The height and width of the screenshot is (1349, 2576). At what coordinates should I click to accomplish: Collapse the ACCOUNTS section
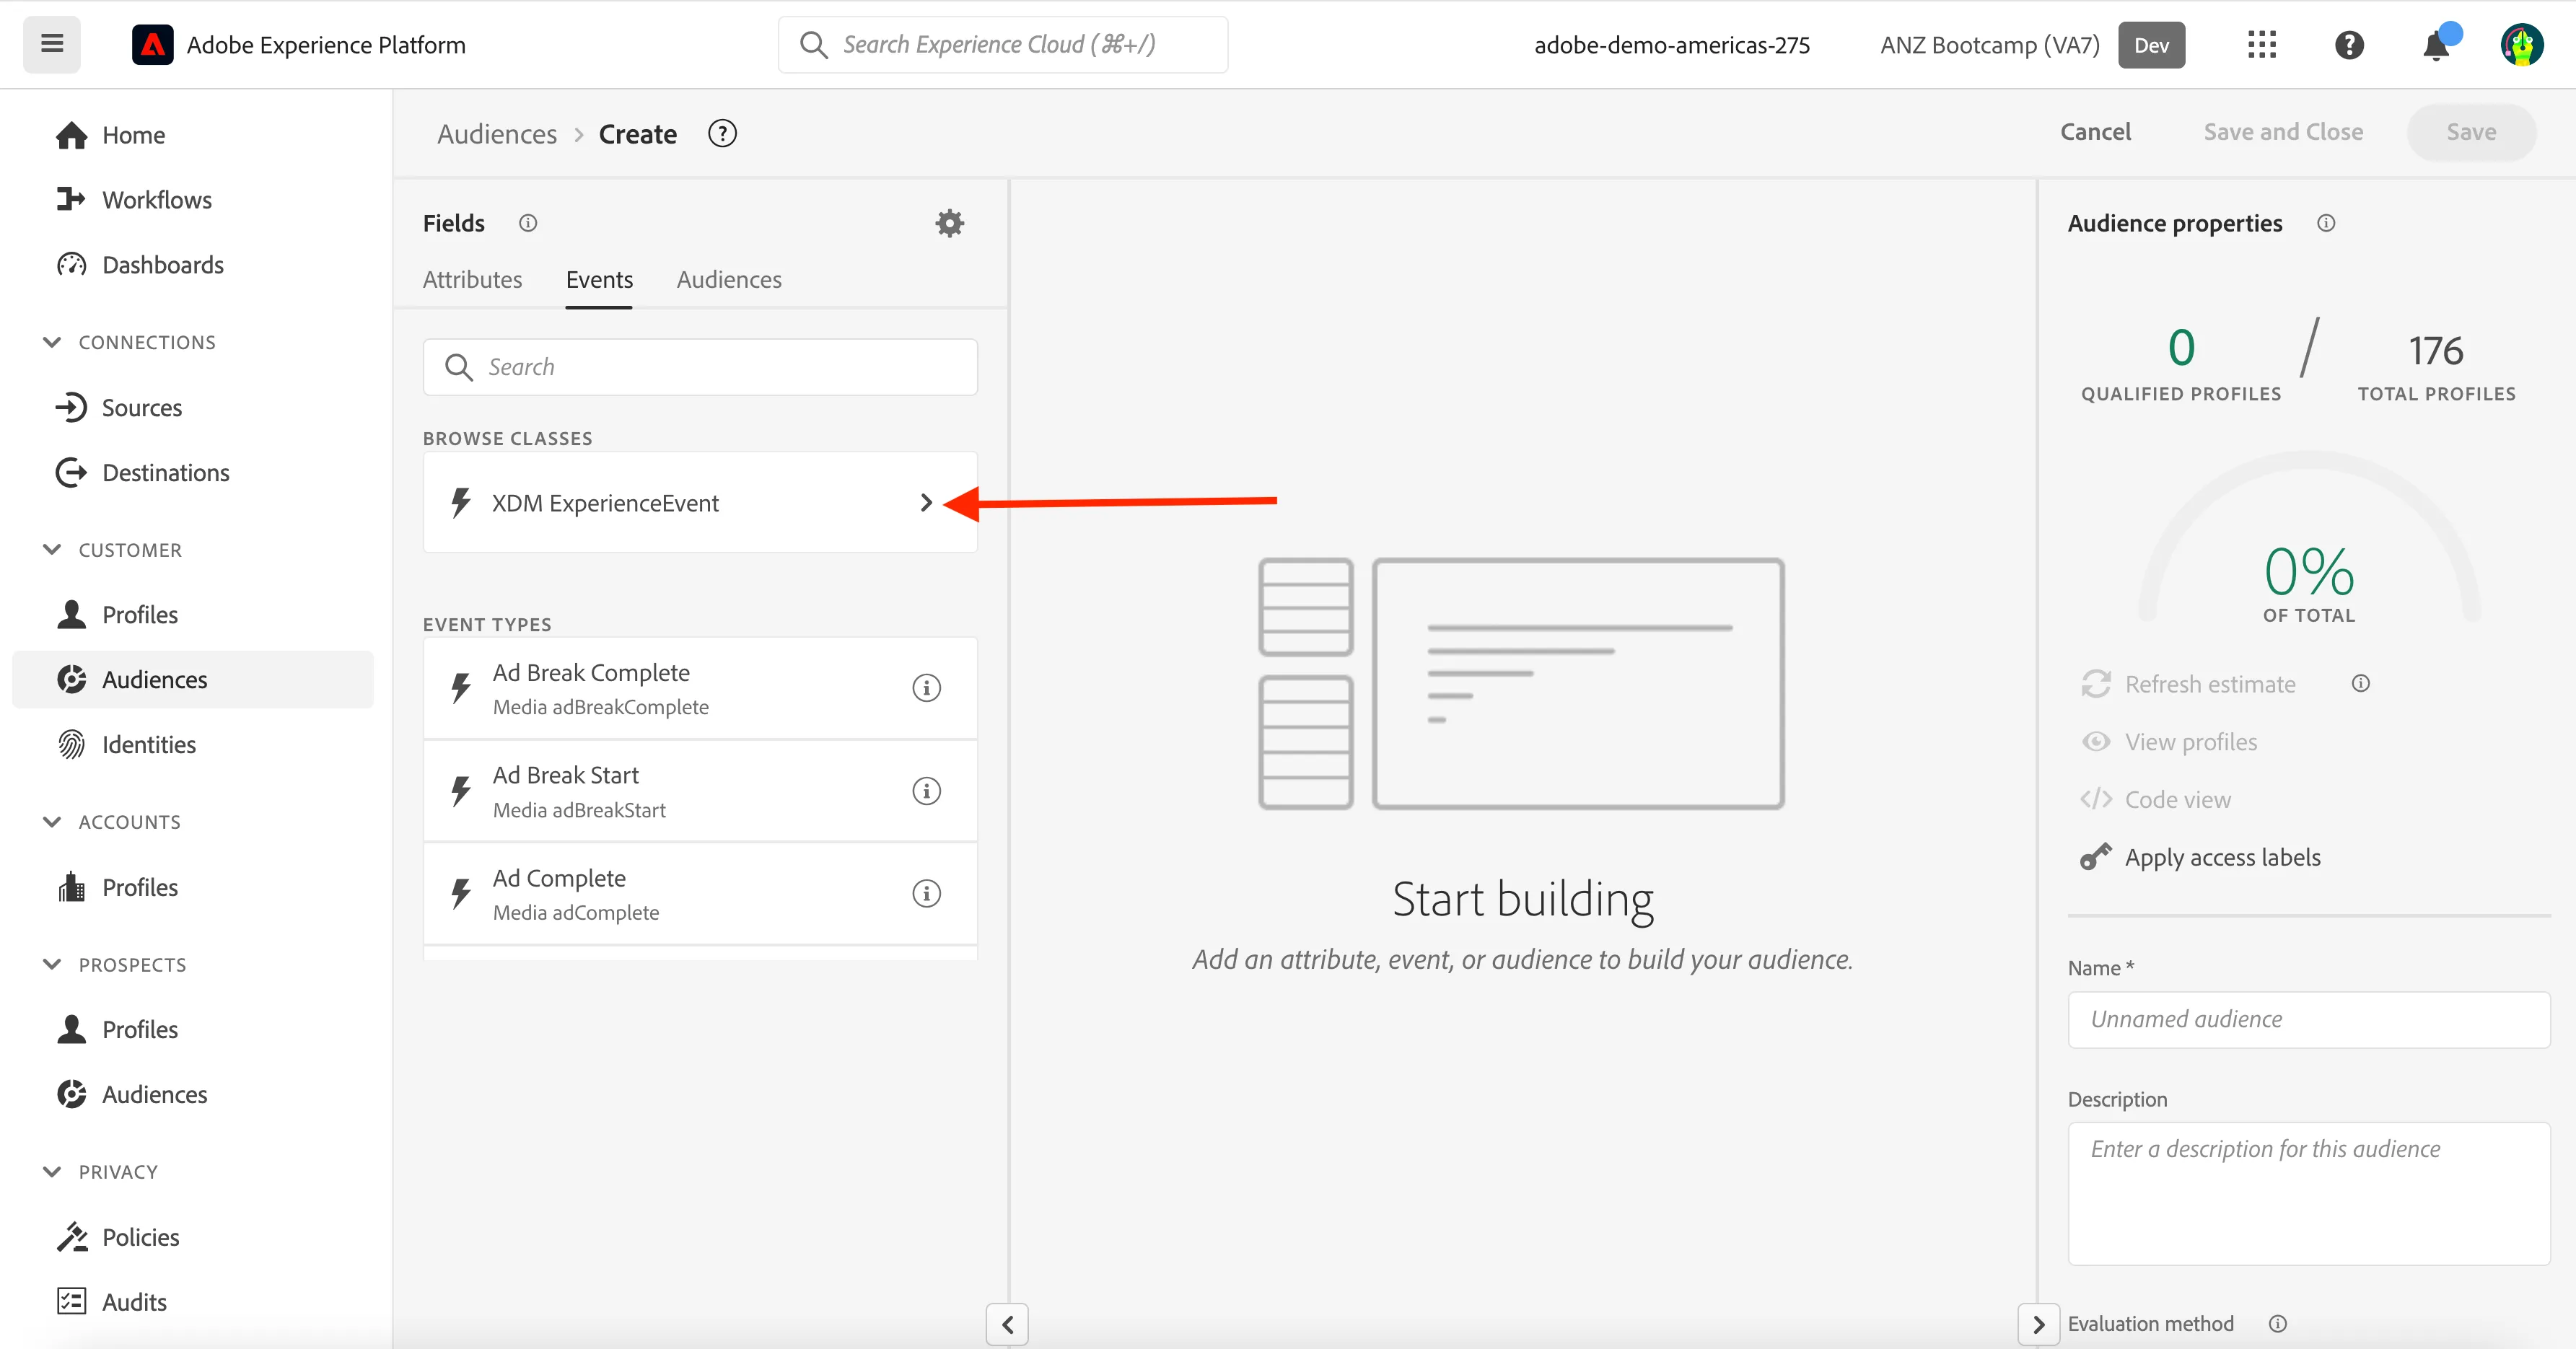[x=52, y=822]
